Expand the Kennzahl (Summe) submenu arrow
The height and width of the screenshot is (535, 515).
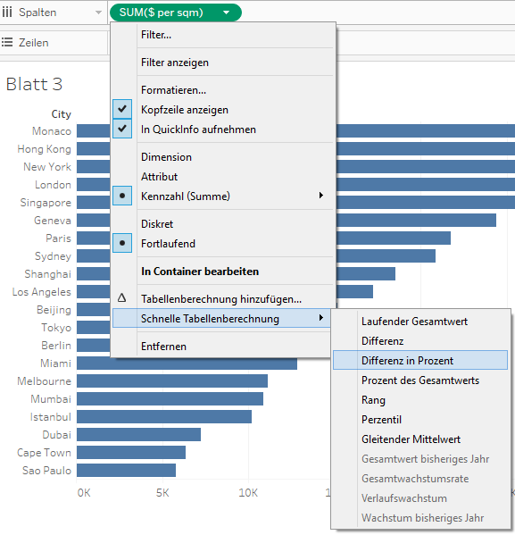coord(321,196)
